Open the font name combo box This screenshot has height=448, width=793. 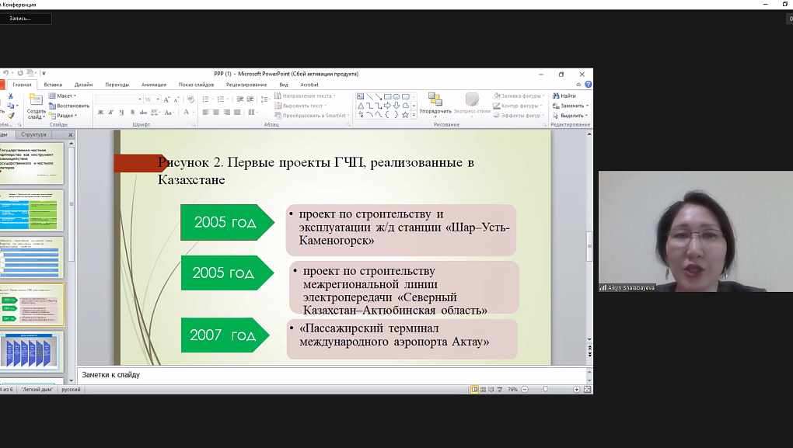click(x=119, y=99)
